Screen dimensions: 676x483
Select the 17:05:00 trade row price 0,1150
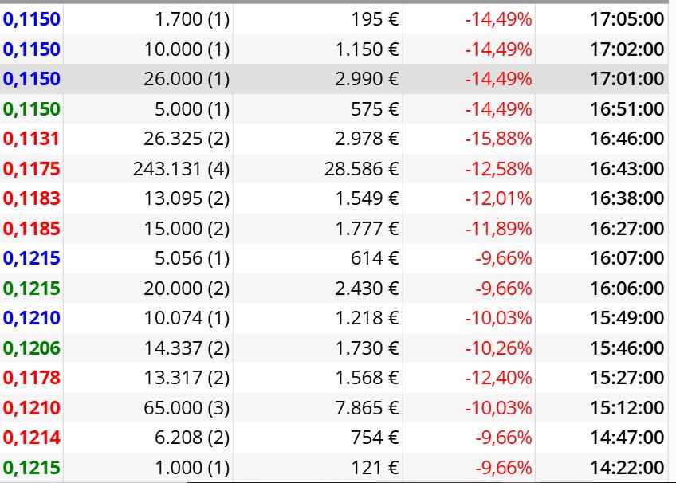pos(31,19)
